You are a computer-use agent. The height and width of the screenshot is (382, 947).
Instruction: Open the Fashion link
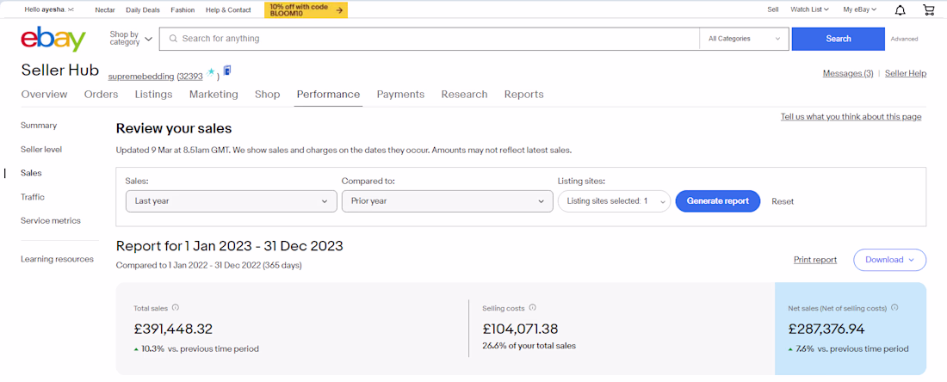[183, 9]
